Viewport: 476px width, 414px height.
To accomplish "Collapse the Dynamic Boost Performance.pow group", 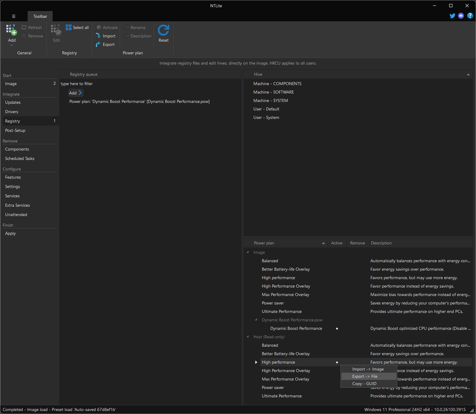I will 256,320.
